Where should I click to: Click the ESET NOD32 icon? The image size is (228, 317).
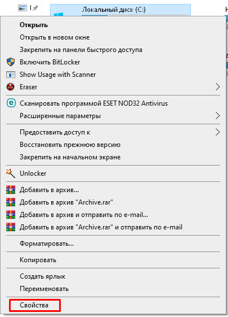(11, 103)
